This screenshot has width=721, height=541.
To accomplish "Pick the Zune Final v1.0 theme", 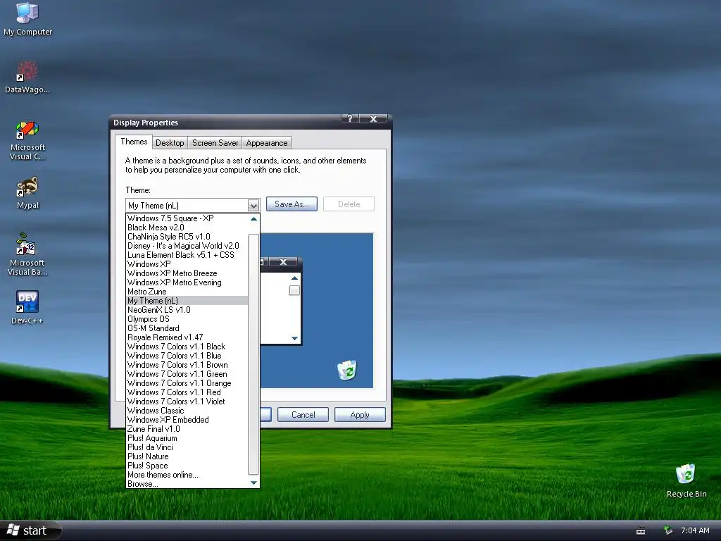I will (187, 429).
